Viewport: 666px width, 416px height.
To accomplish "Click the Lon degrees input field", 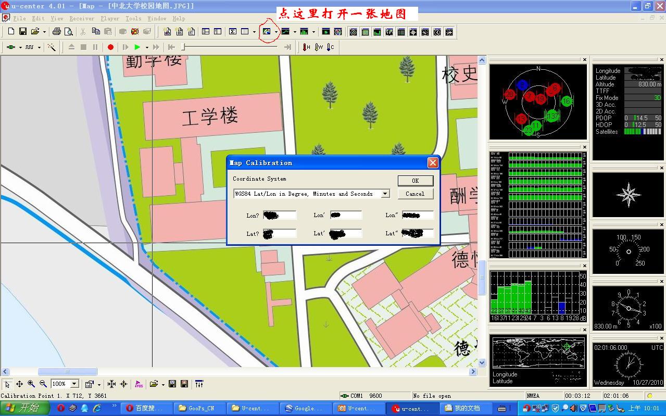I will click(x=279, y=215).
